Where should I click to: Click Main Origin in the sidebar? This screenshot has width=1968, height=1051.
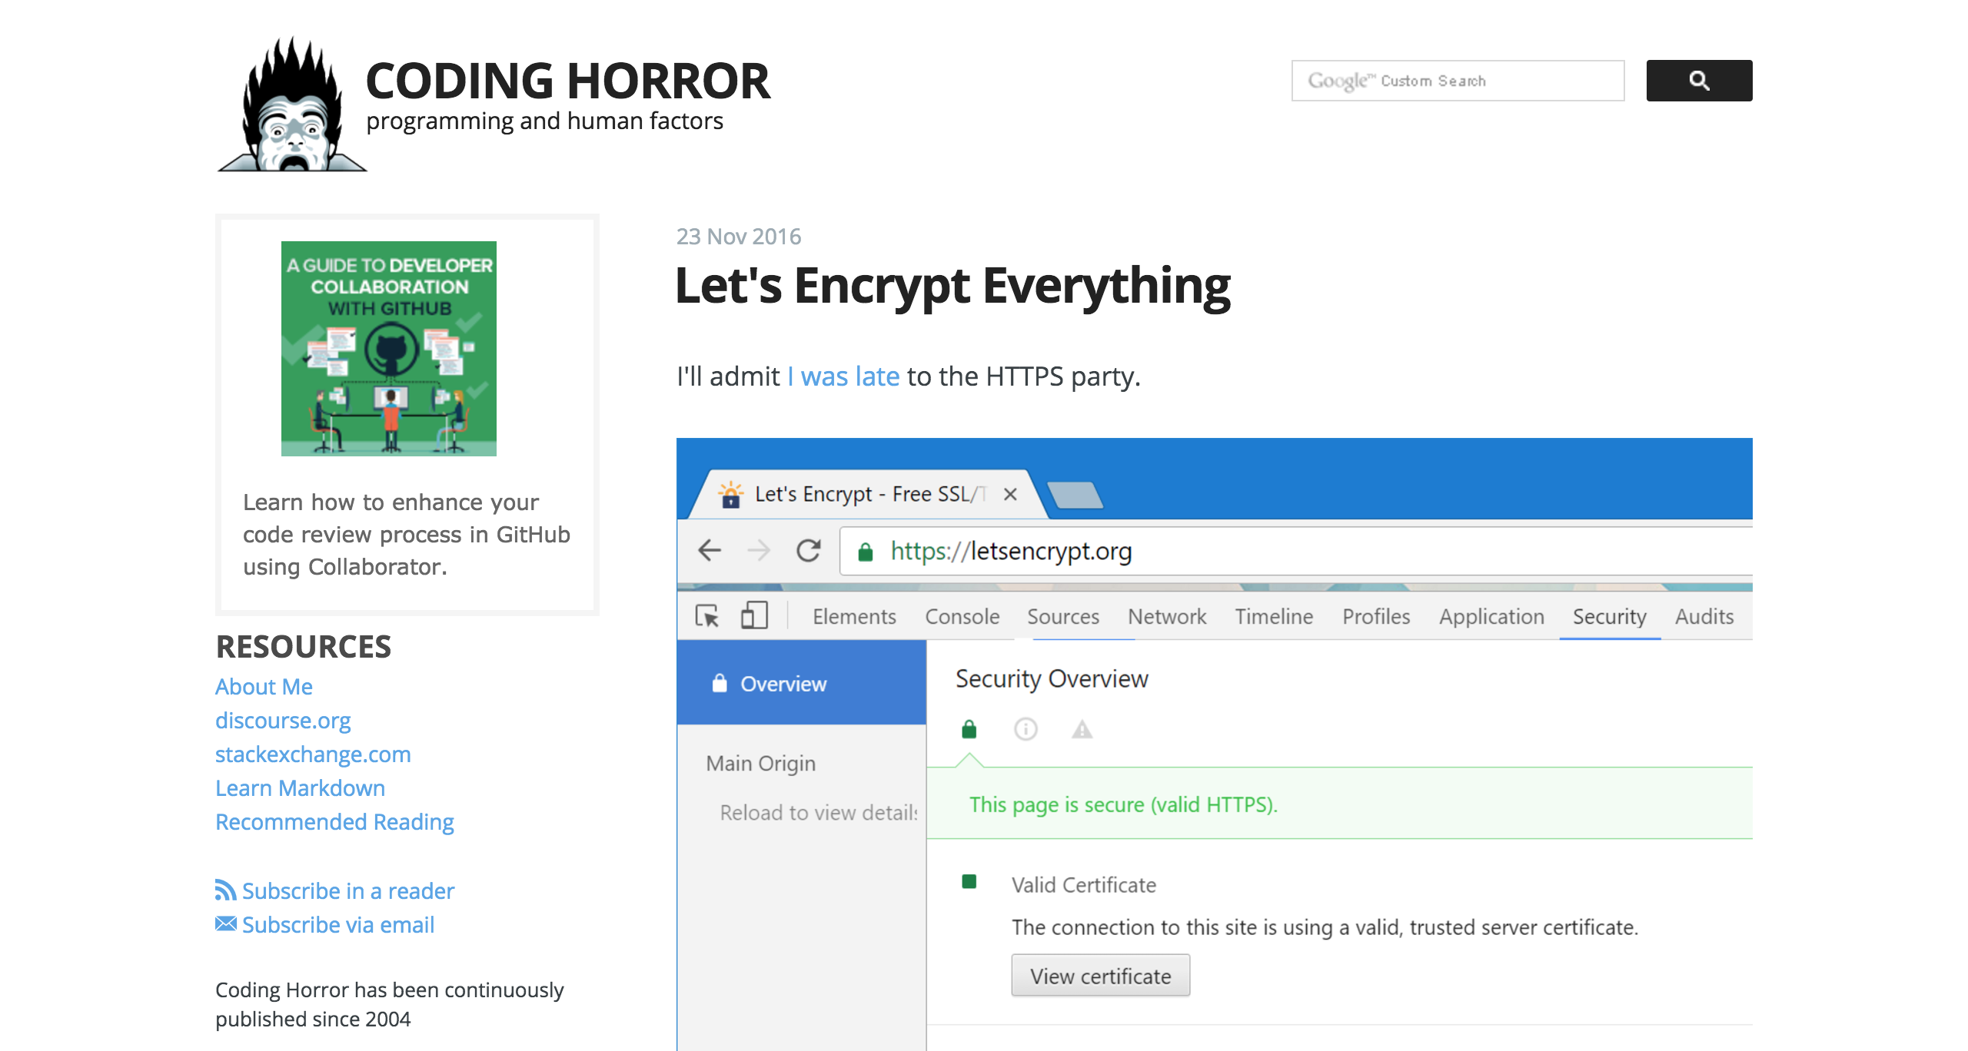click(761, 763)
